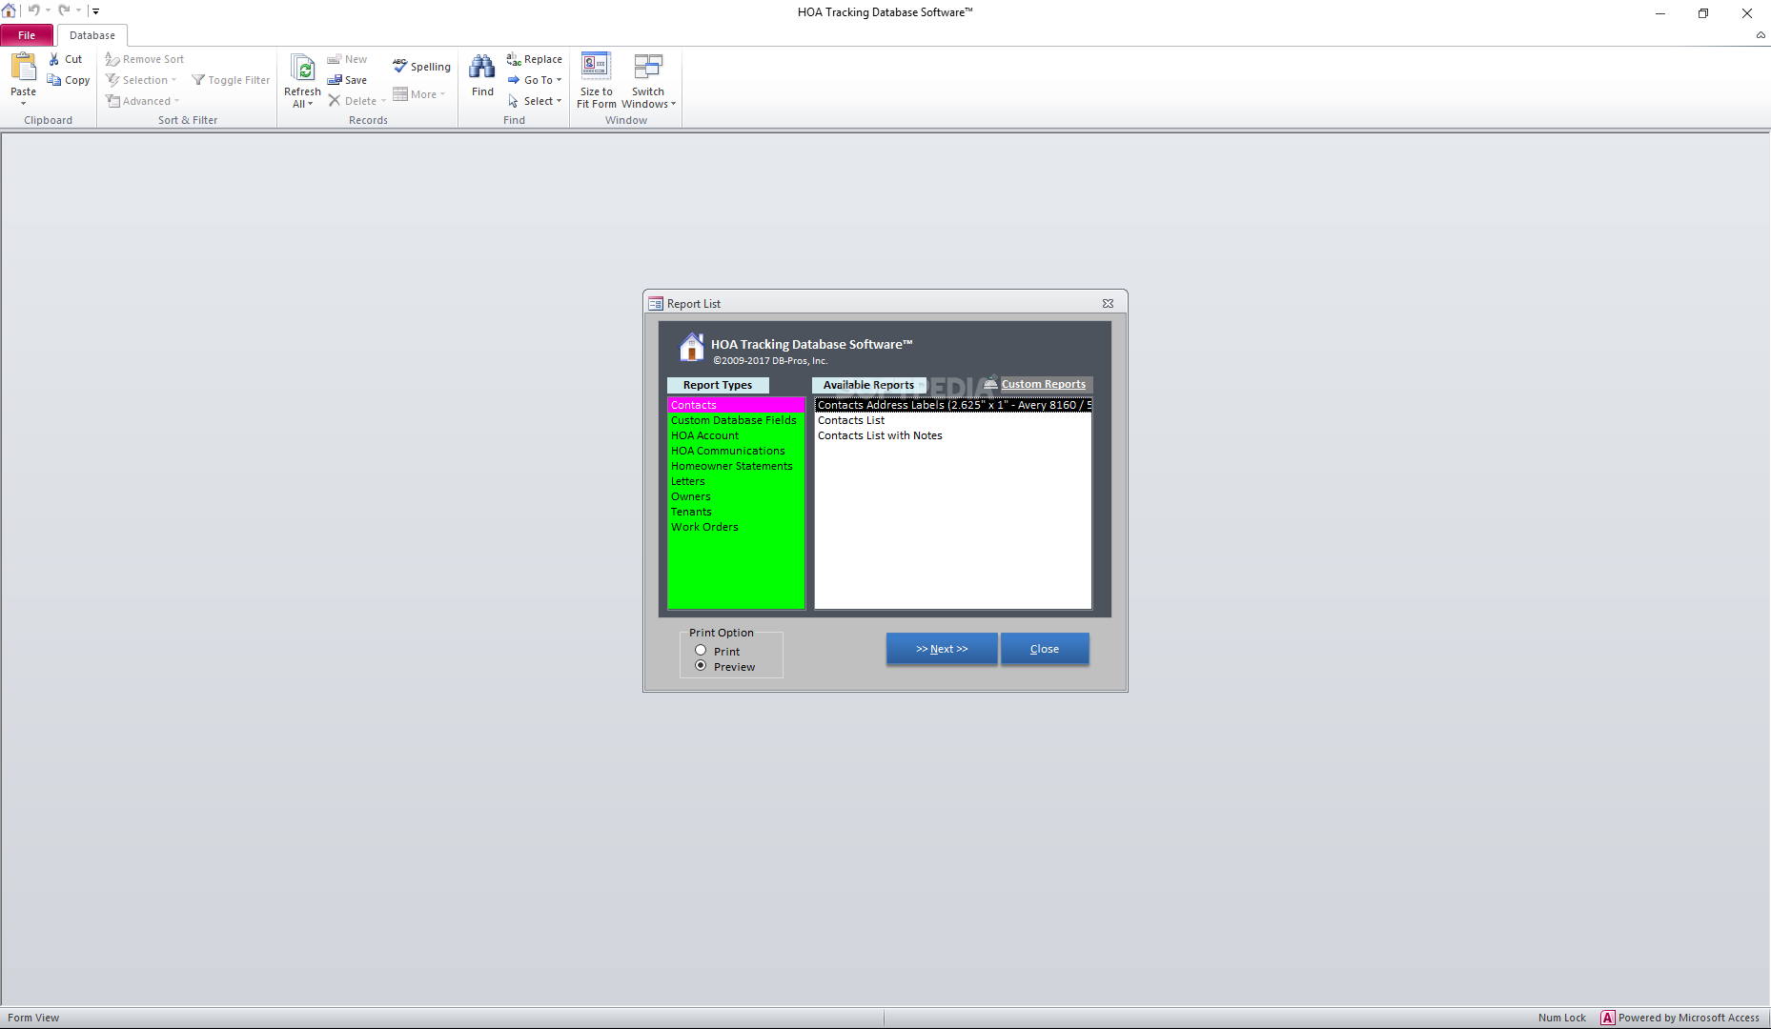
Task: Select Work Orders report type
Action: click(736, 527)
